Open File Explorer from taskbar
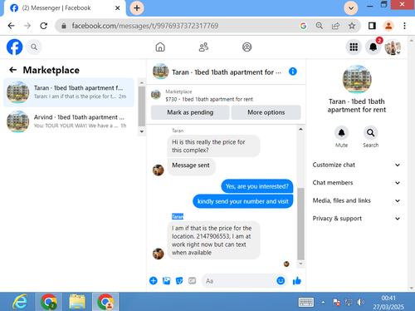Viewport: 415px width, 311px height. click(x=77, y=302)
